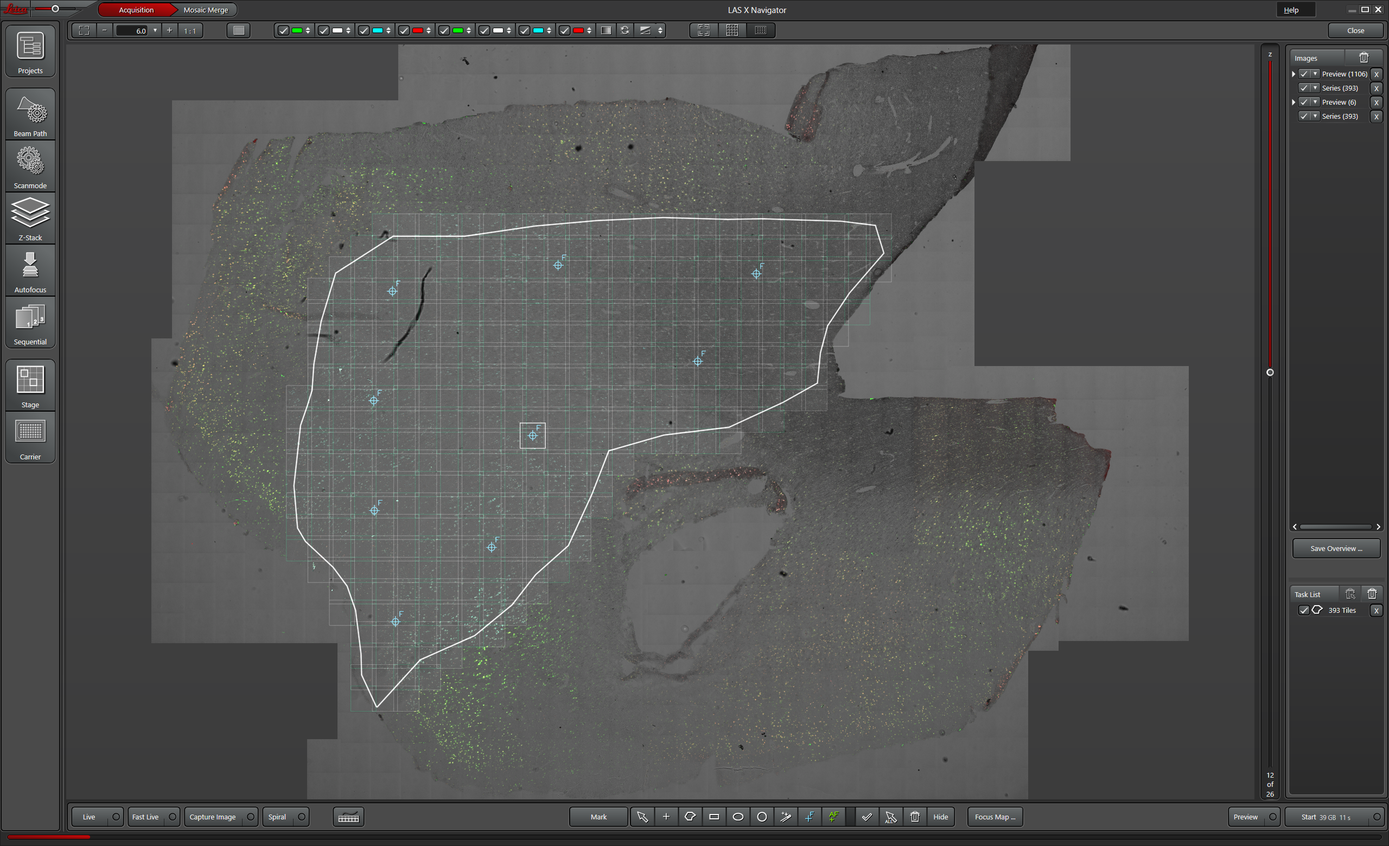Switch to the Mosaic Merge tab
This screenshot has width=1389, height=846.
tap(206, 10)
